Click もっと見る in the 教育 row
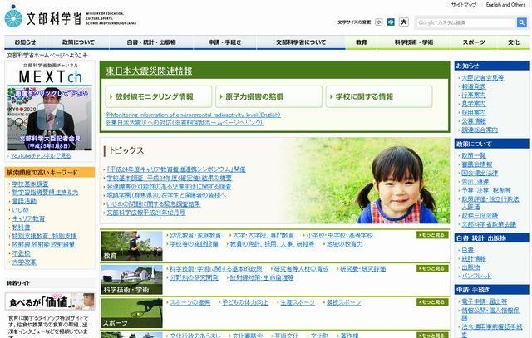 click(x=432, y=235)
